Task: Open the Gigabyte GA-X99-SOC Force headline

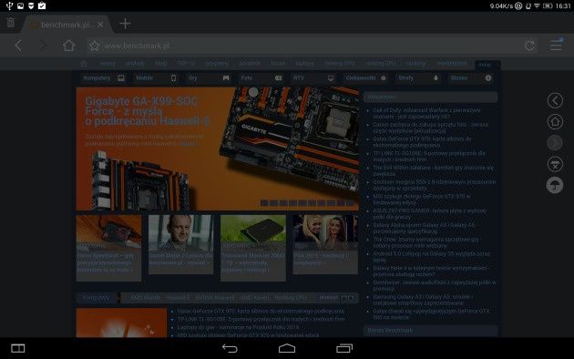Action: [x=148, y=111]
